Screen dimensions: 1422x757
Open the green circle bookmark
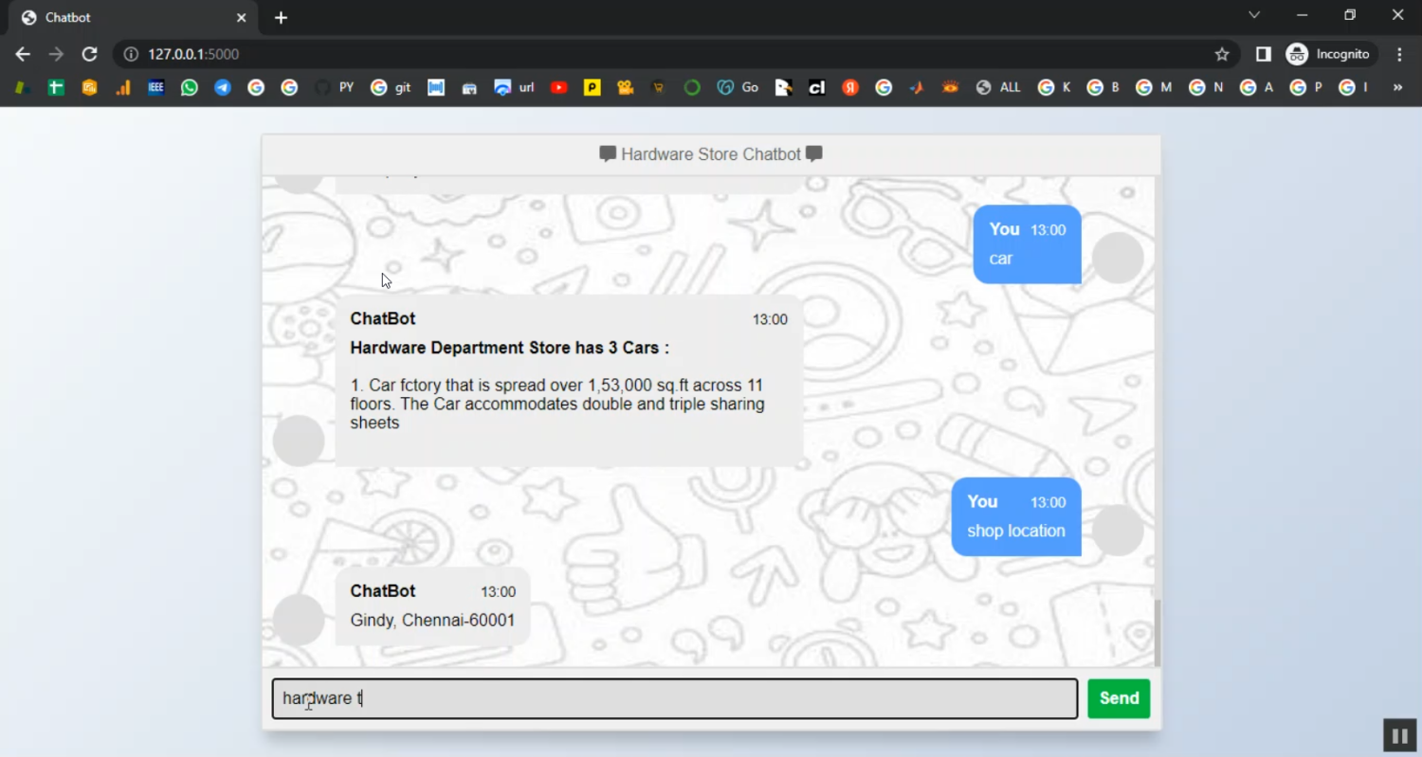[x=692, y=87]
